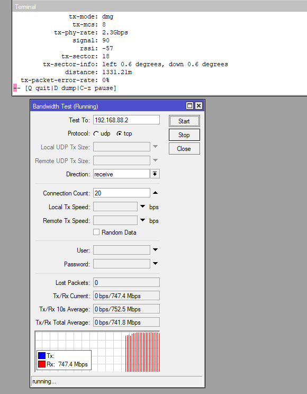
Task: Click the Direction receive combo box
Action: point(122,174)
